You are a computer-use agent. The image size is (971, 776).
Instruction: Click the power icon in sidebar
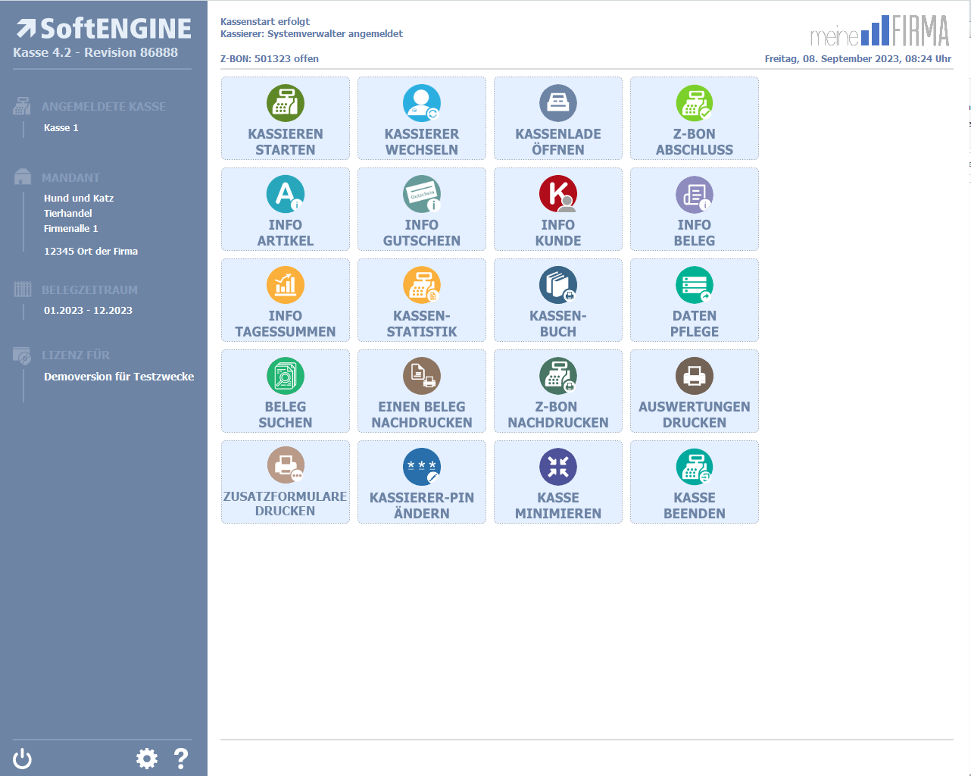pos(23,759)
